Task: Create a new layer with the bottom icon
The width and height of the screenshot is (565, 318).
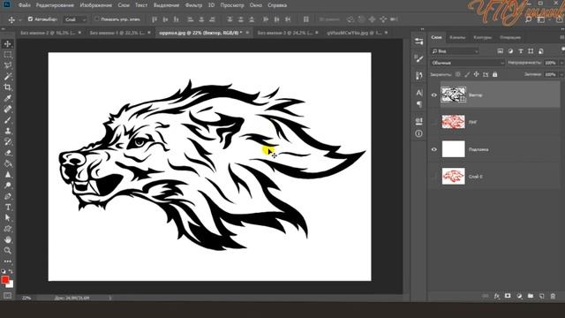Action: (541, 296)
